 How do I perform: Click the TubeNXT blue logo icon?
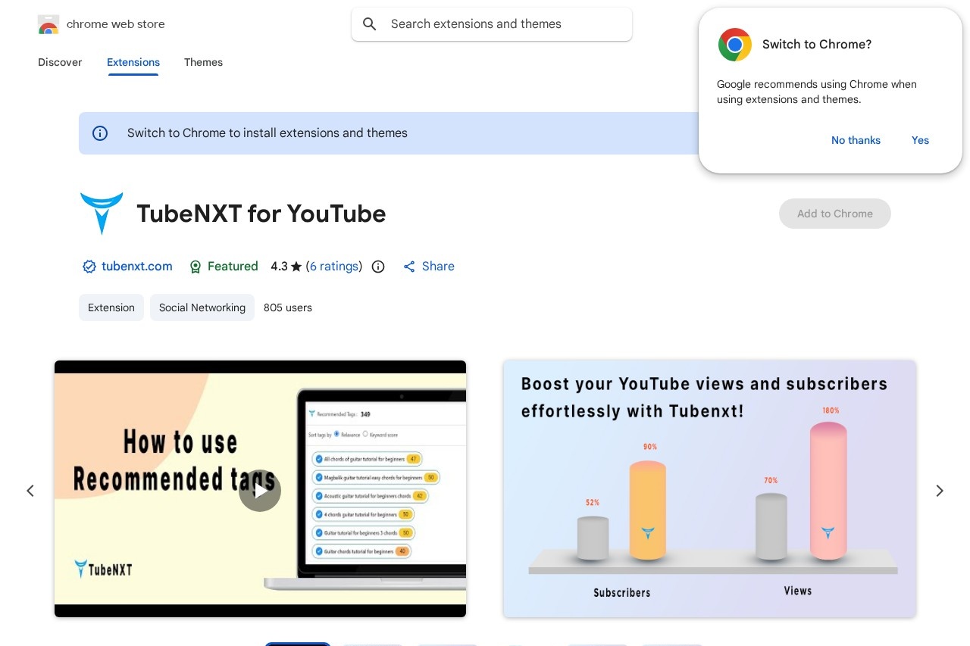(102, 213)
